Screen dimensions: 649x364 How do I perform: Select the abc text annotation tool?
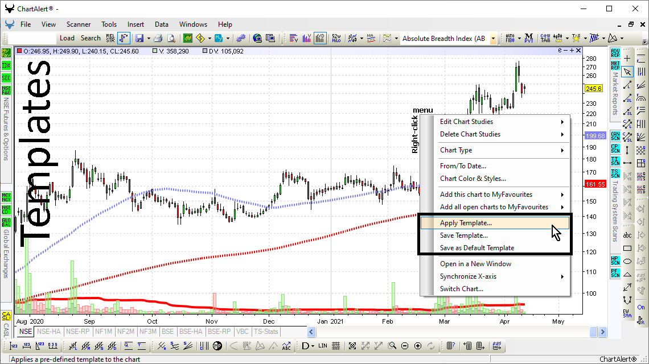(x=627, y=235)
